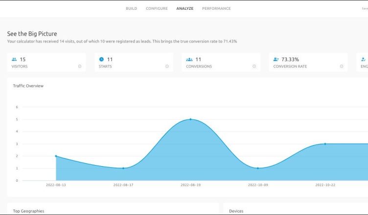This screenshot has width=368, height=215.
Task: Click the Conversions group icon
Action: pos(189,60)
